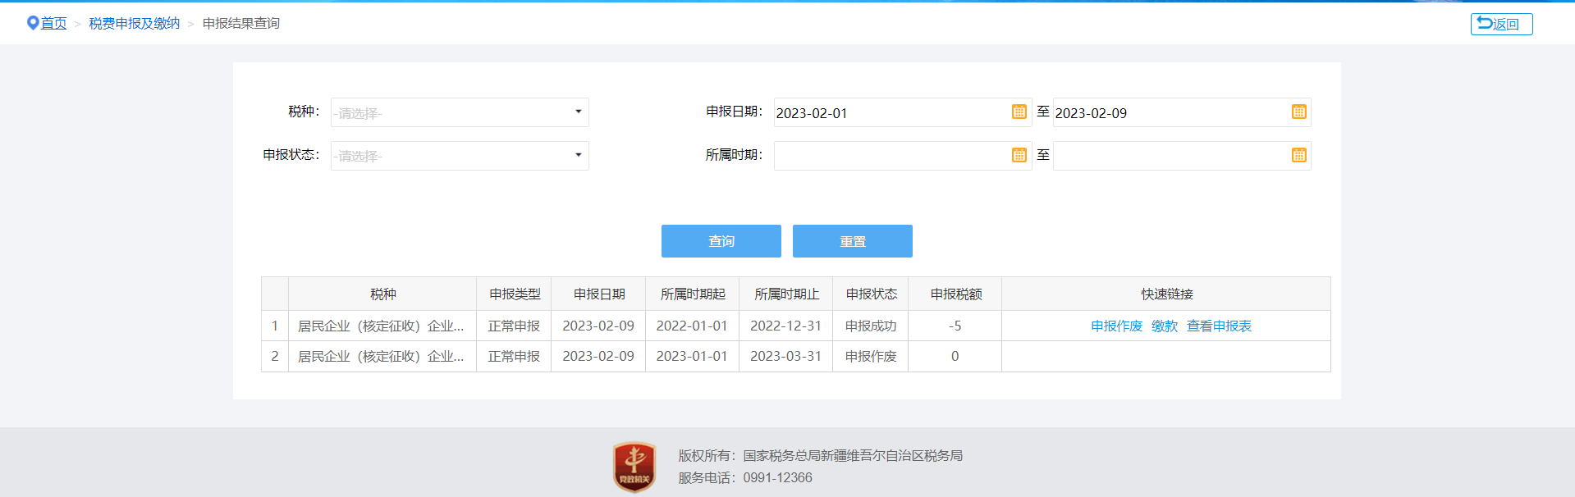
Task: Click the 快速链接 column header
Action: click(1166, 294)
